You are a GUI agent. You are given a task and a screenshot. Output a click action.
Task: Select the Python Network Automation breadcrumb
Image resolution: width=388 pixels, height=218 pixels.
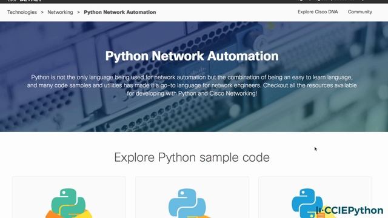point(120,12)
